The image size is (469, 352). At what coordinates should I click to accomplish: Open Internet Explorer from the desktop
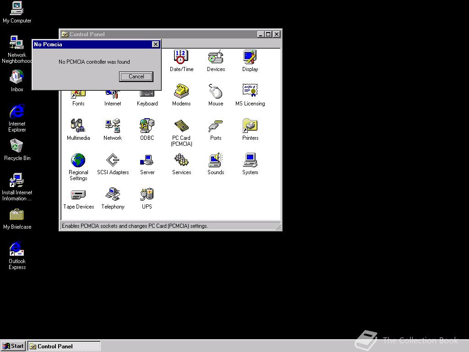click(16, 115)
